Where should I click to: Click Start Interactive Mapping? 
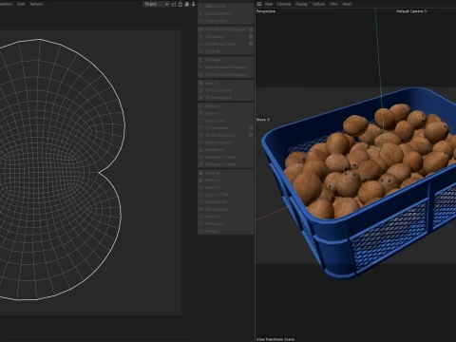[225, 67]
